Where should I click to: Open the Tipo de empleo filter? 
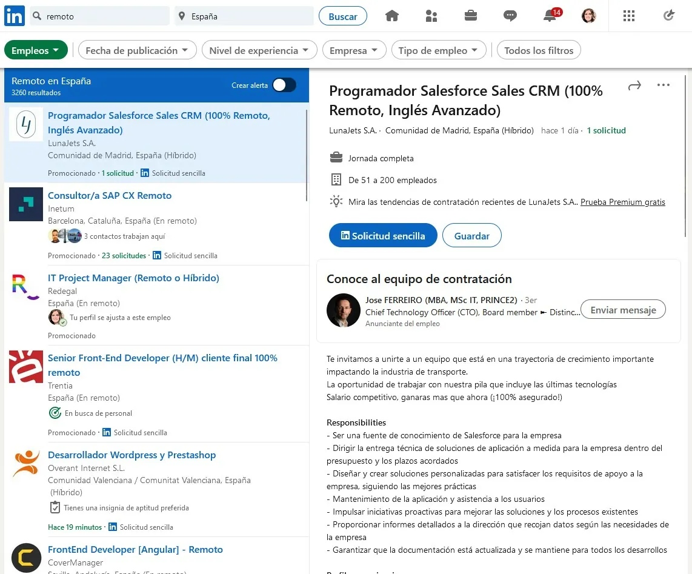pyautogui.click(x=439, y=50)
